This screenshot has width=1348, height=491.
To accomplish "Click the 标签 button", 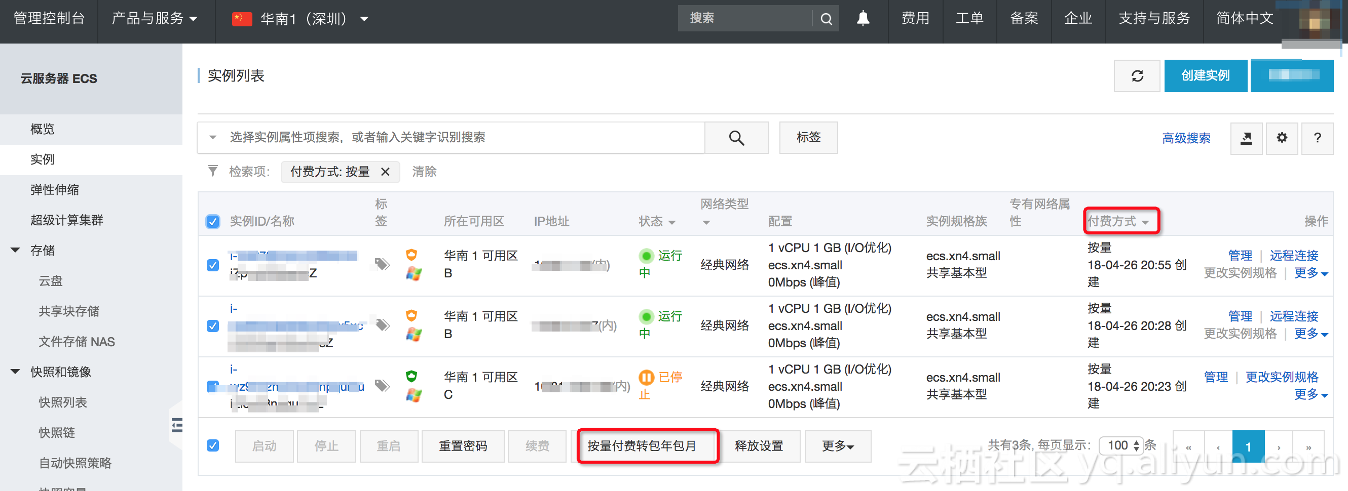I will (x=808, y=138).
